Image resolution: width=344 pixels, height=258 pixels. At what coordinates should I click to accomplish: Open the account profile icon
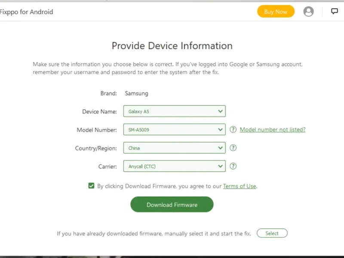pyautogui.click(x=308, y=12)
